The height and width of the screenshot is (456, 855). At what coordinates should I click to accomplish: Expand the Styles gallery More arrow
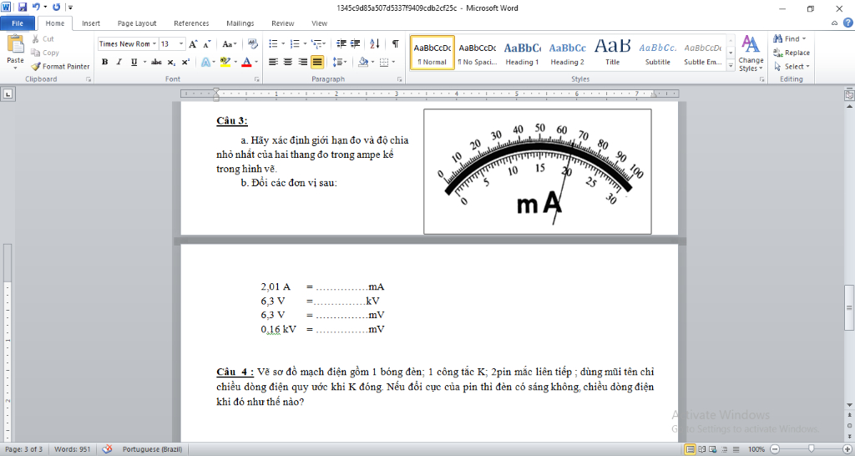731,65
